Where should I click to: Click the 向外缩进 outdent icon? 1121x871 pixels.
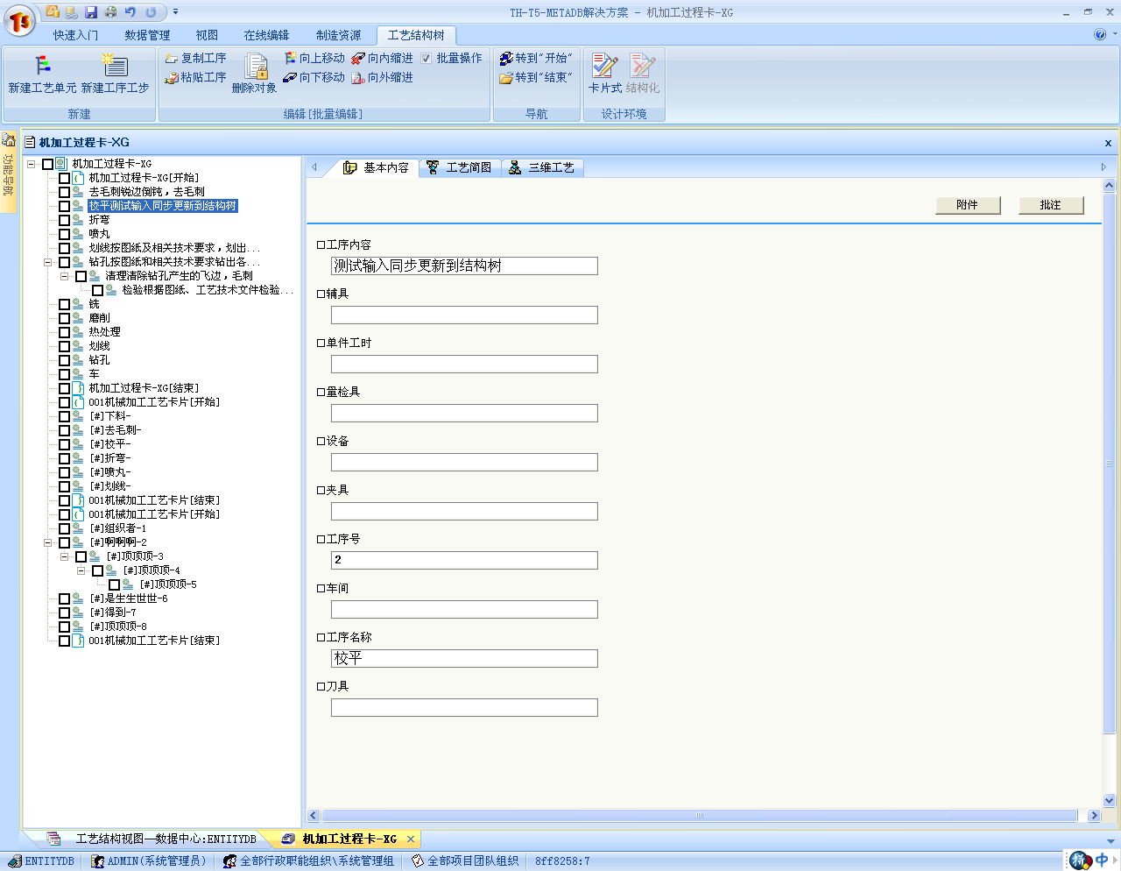(358, 78)
